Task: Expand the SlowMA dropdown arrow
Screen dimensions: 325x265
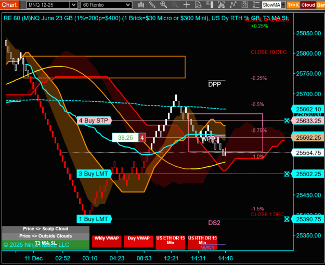Action: tap(283, 5)
